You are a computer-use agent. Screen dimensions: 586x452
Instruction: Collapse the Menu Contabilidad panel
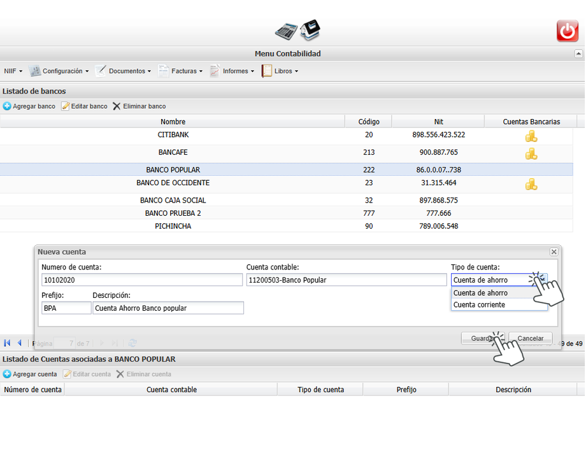coord(578,54)
